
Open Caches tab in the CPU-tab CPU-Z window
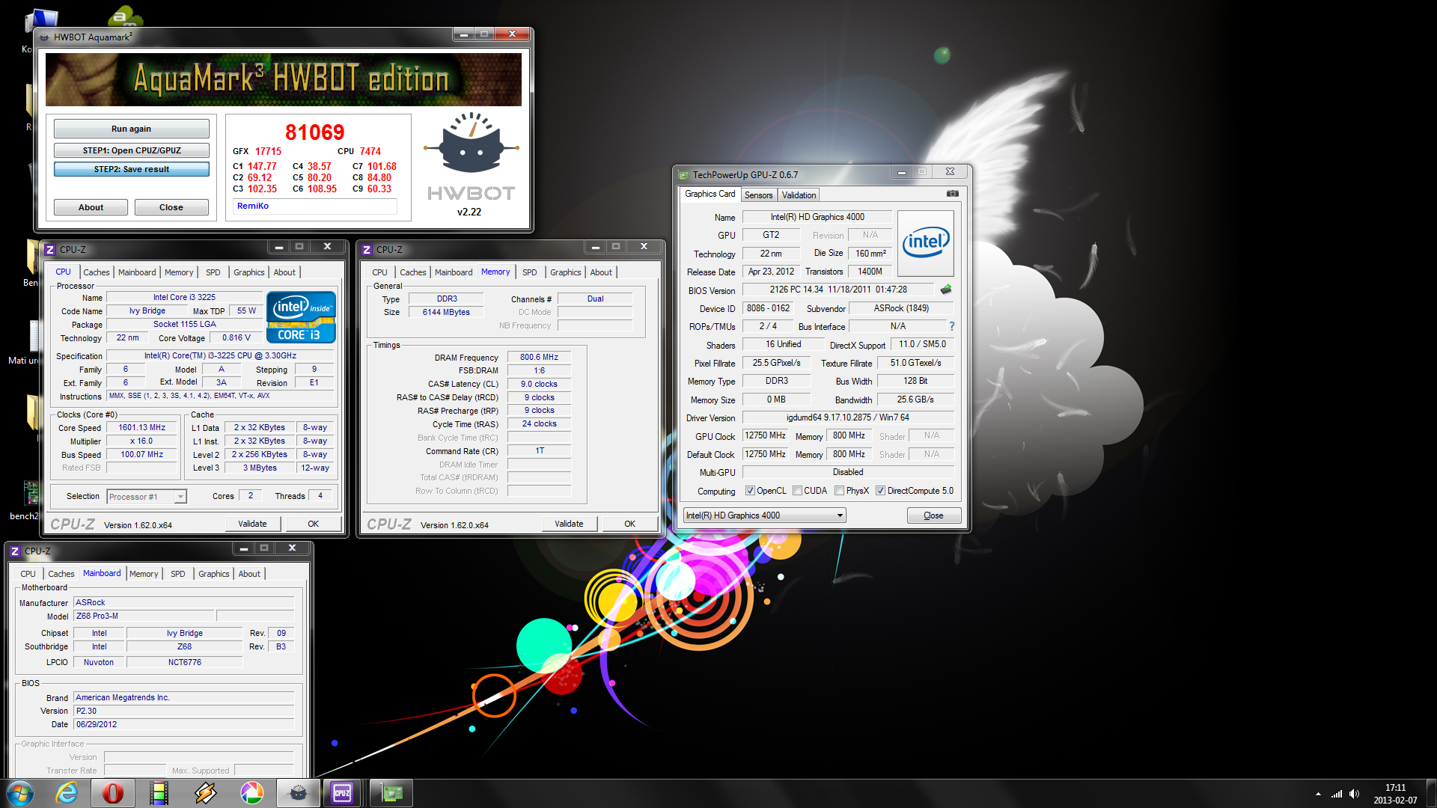coord(96,272)
